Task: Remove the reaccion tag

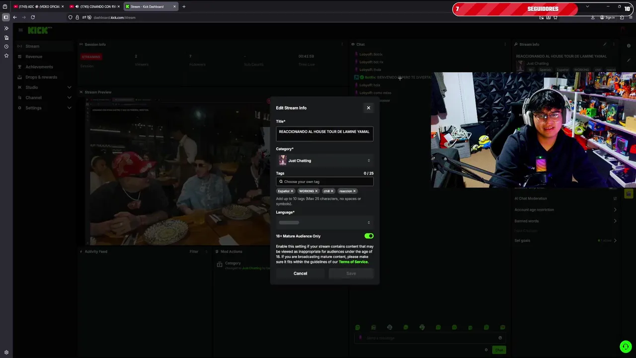Action: point(354,191)
